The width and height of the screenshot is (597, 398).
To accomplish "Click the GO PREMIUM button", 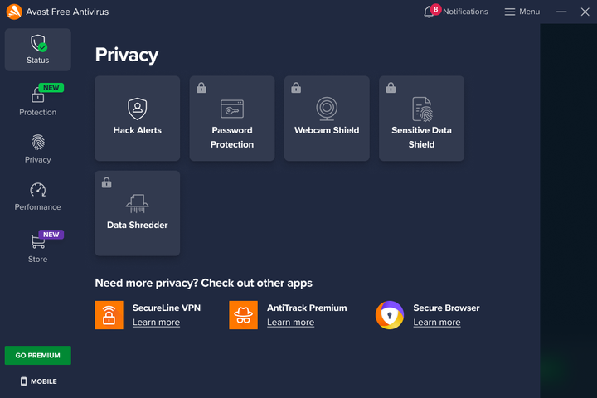I will [38, 355].
